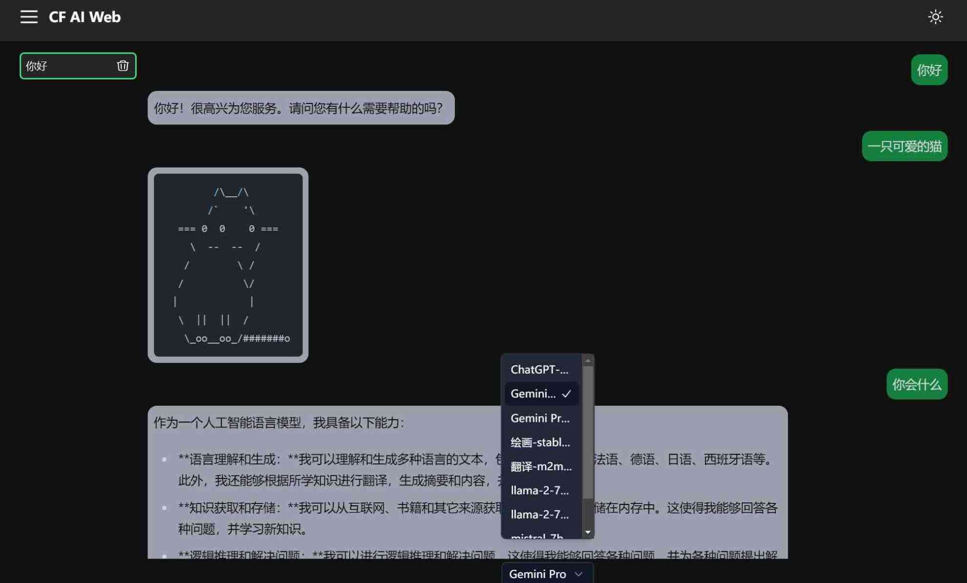This screenshot has height=583, width=967.
Task: Click scroll-down arrow of model list
Action: [x=588, y=532]
